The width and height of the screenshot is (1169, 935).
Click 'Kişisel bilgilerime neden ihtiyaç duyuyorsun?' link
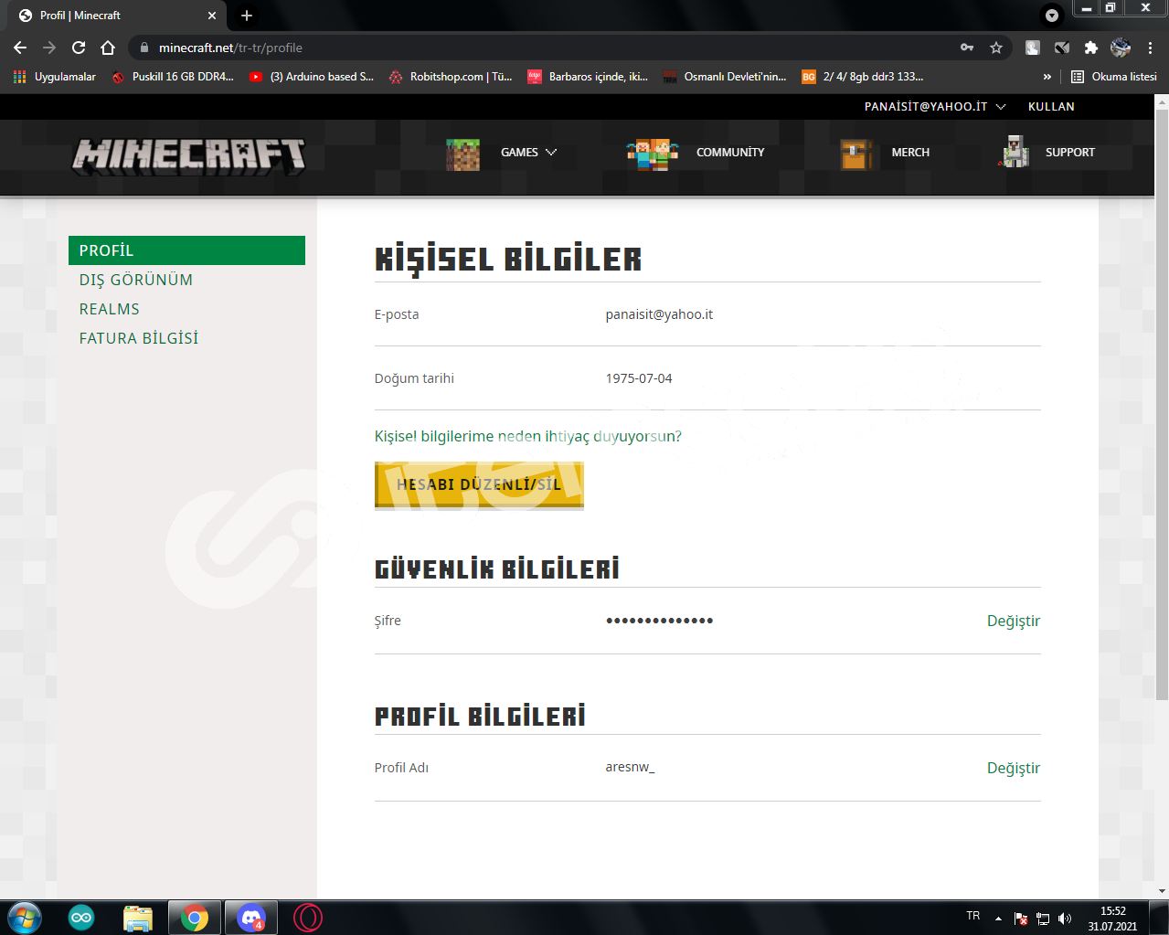pyautogui.click(x=528, y=437)
